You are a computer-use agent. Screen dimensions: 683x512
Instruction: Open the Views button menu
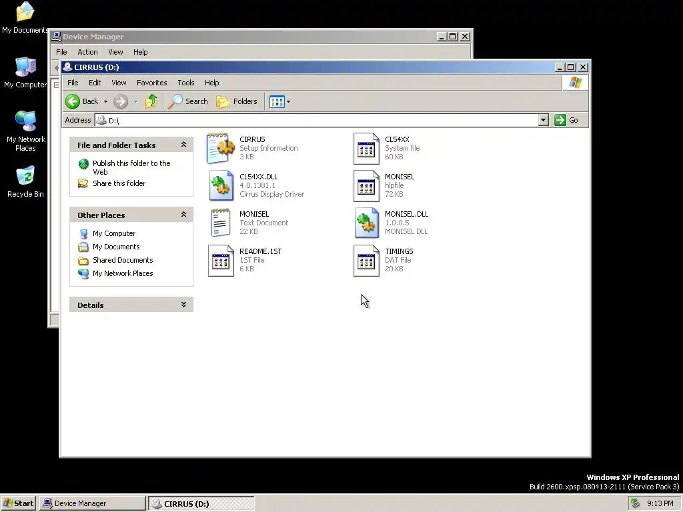[279, 101]
